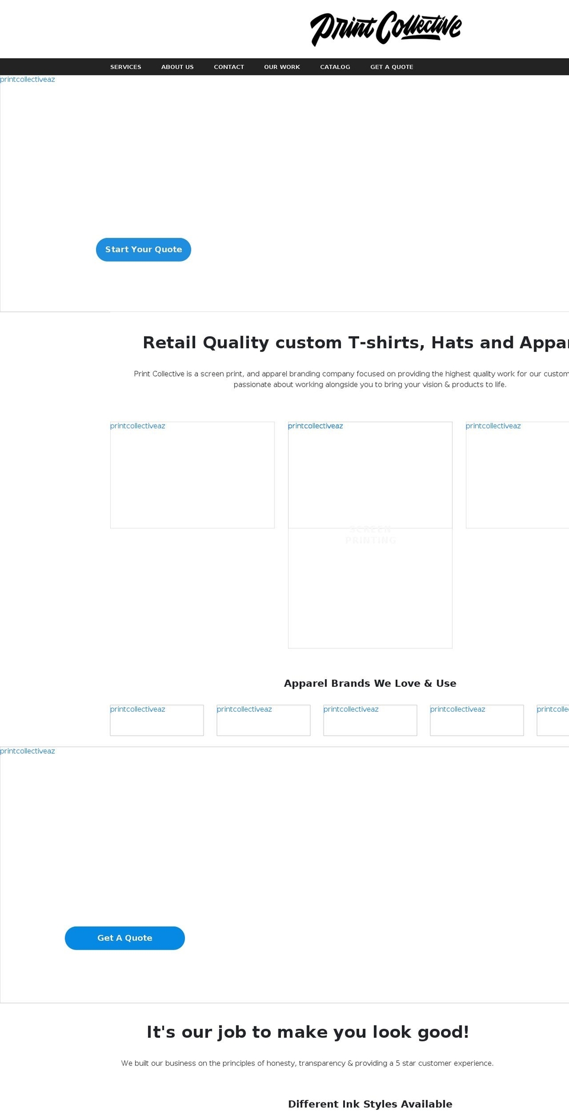Viewport: 569px width, 1112px height.
Task: Select the fifth apparel brand logo cut off at the right edge
Action: (553, 720)
